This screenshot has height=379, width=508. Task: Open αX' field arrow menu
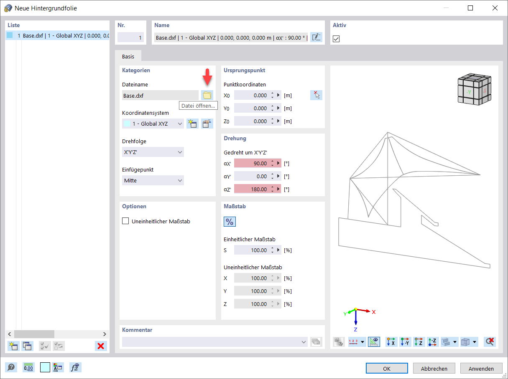[278, 163]
